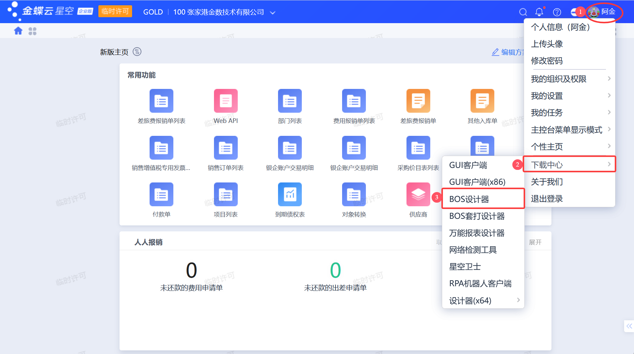Open the 差旅费报销单 orange icon
The width and height of the screenshot is (634, 354).
418,101
